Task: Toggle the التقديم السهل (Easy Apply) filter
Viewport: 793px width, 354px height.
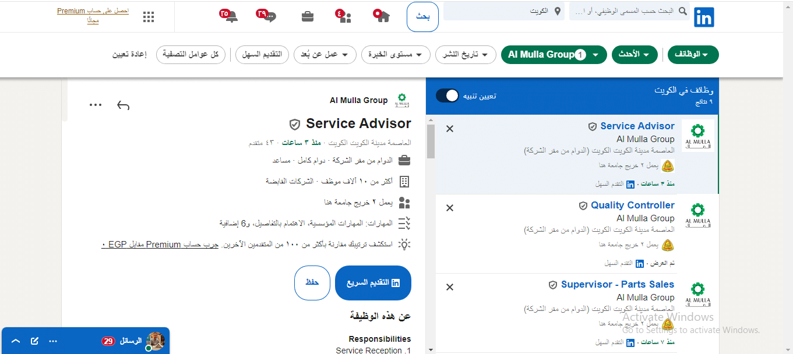Action: (262, 55)
